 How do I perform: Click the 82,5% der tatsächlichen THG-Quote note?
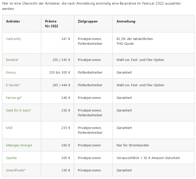click(135, 41)
